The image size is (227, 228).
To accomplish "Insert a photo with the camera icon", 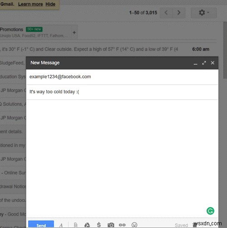I will point(111,225).
